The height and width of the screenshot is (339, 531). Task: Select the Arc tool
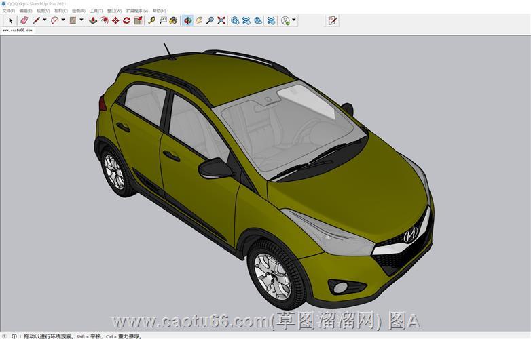pyautogui.click(x=54, y=20)
